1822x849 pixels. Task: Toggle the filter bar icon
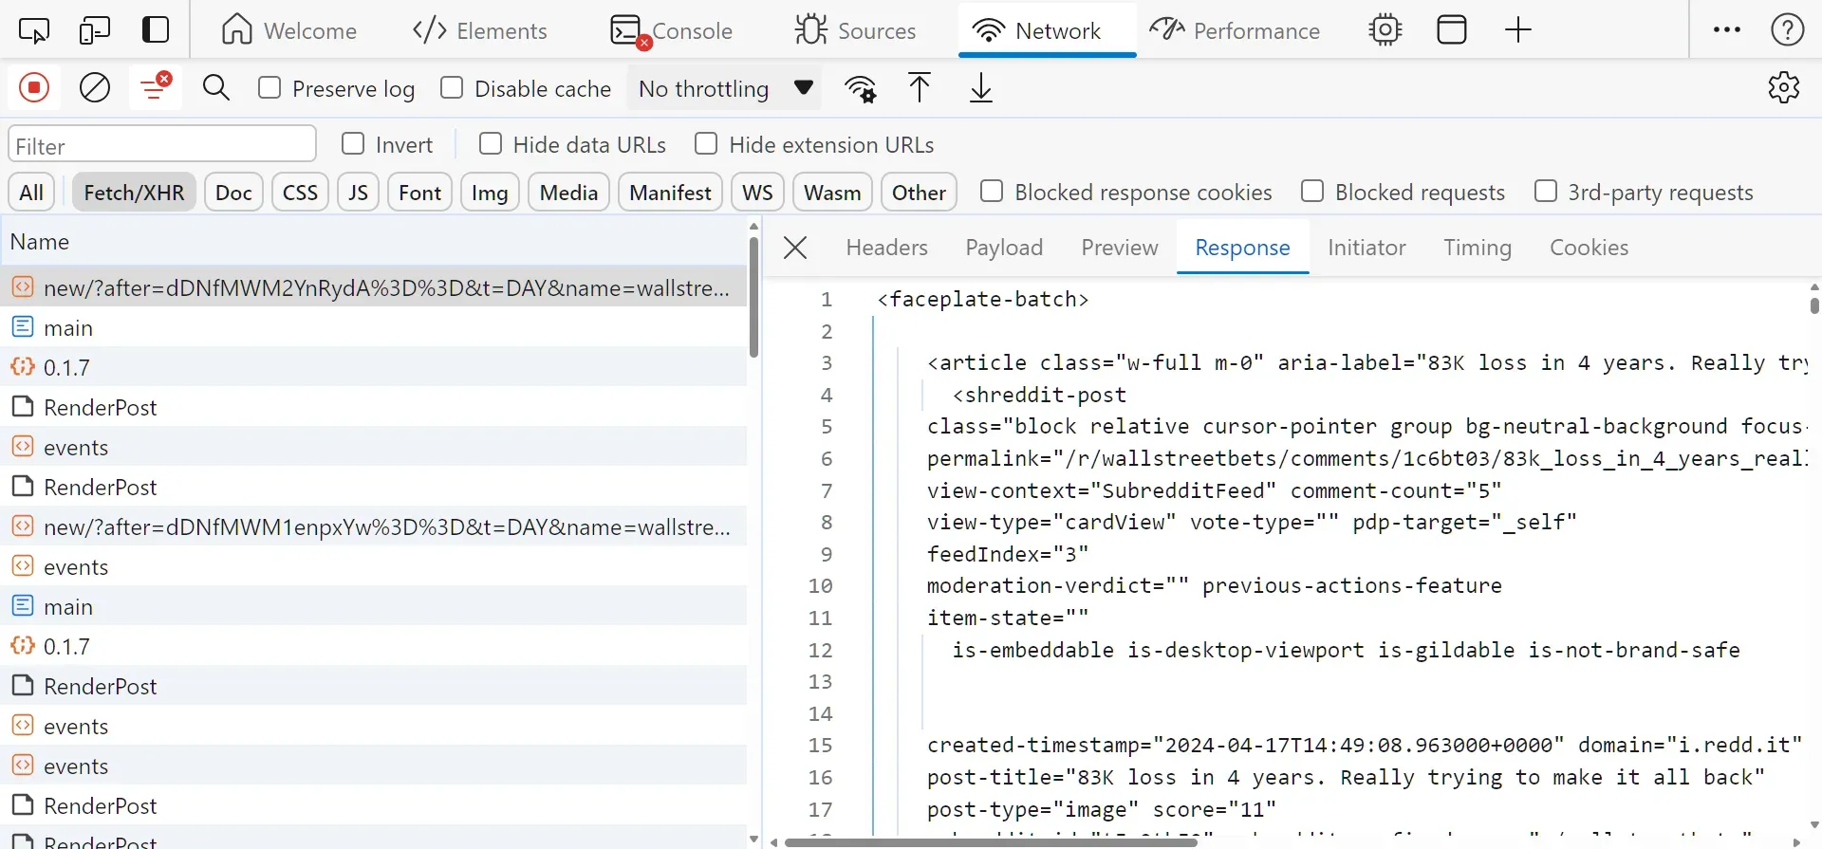[x=156, y=88]
